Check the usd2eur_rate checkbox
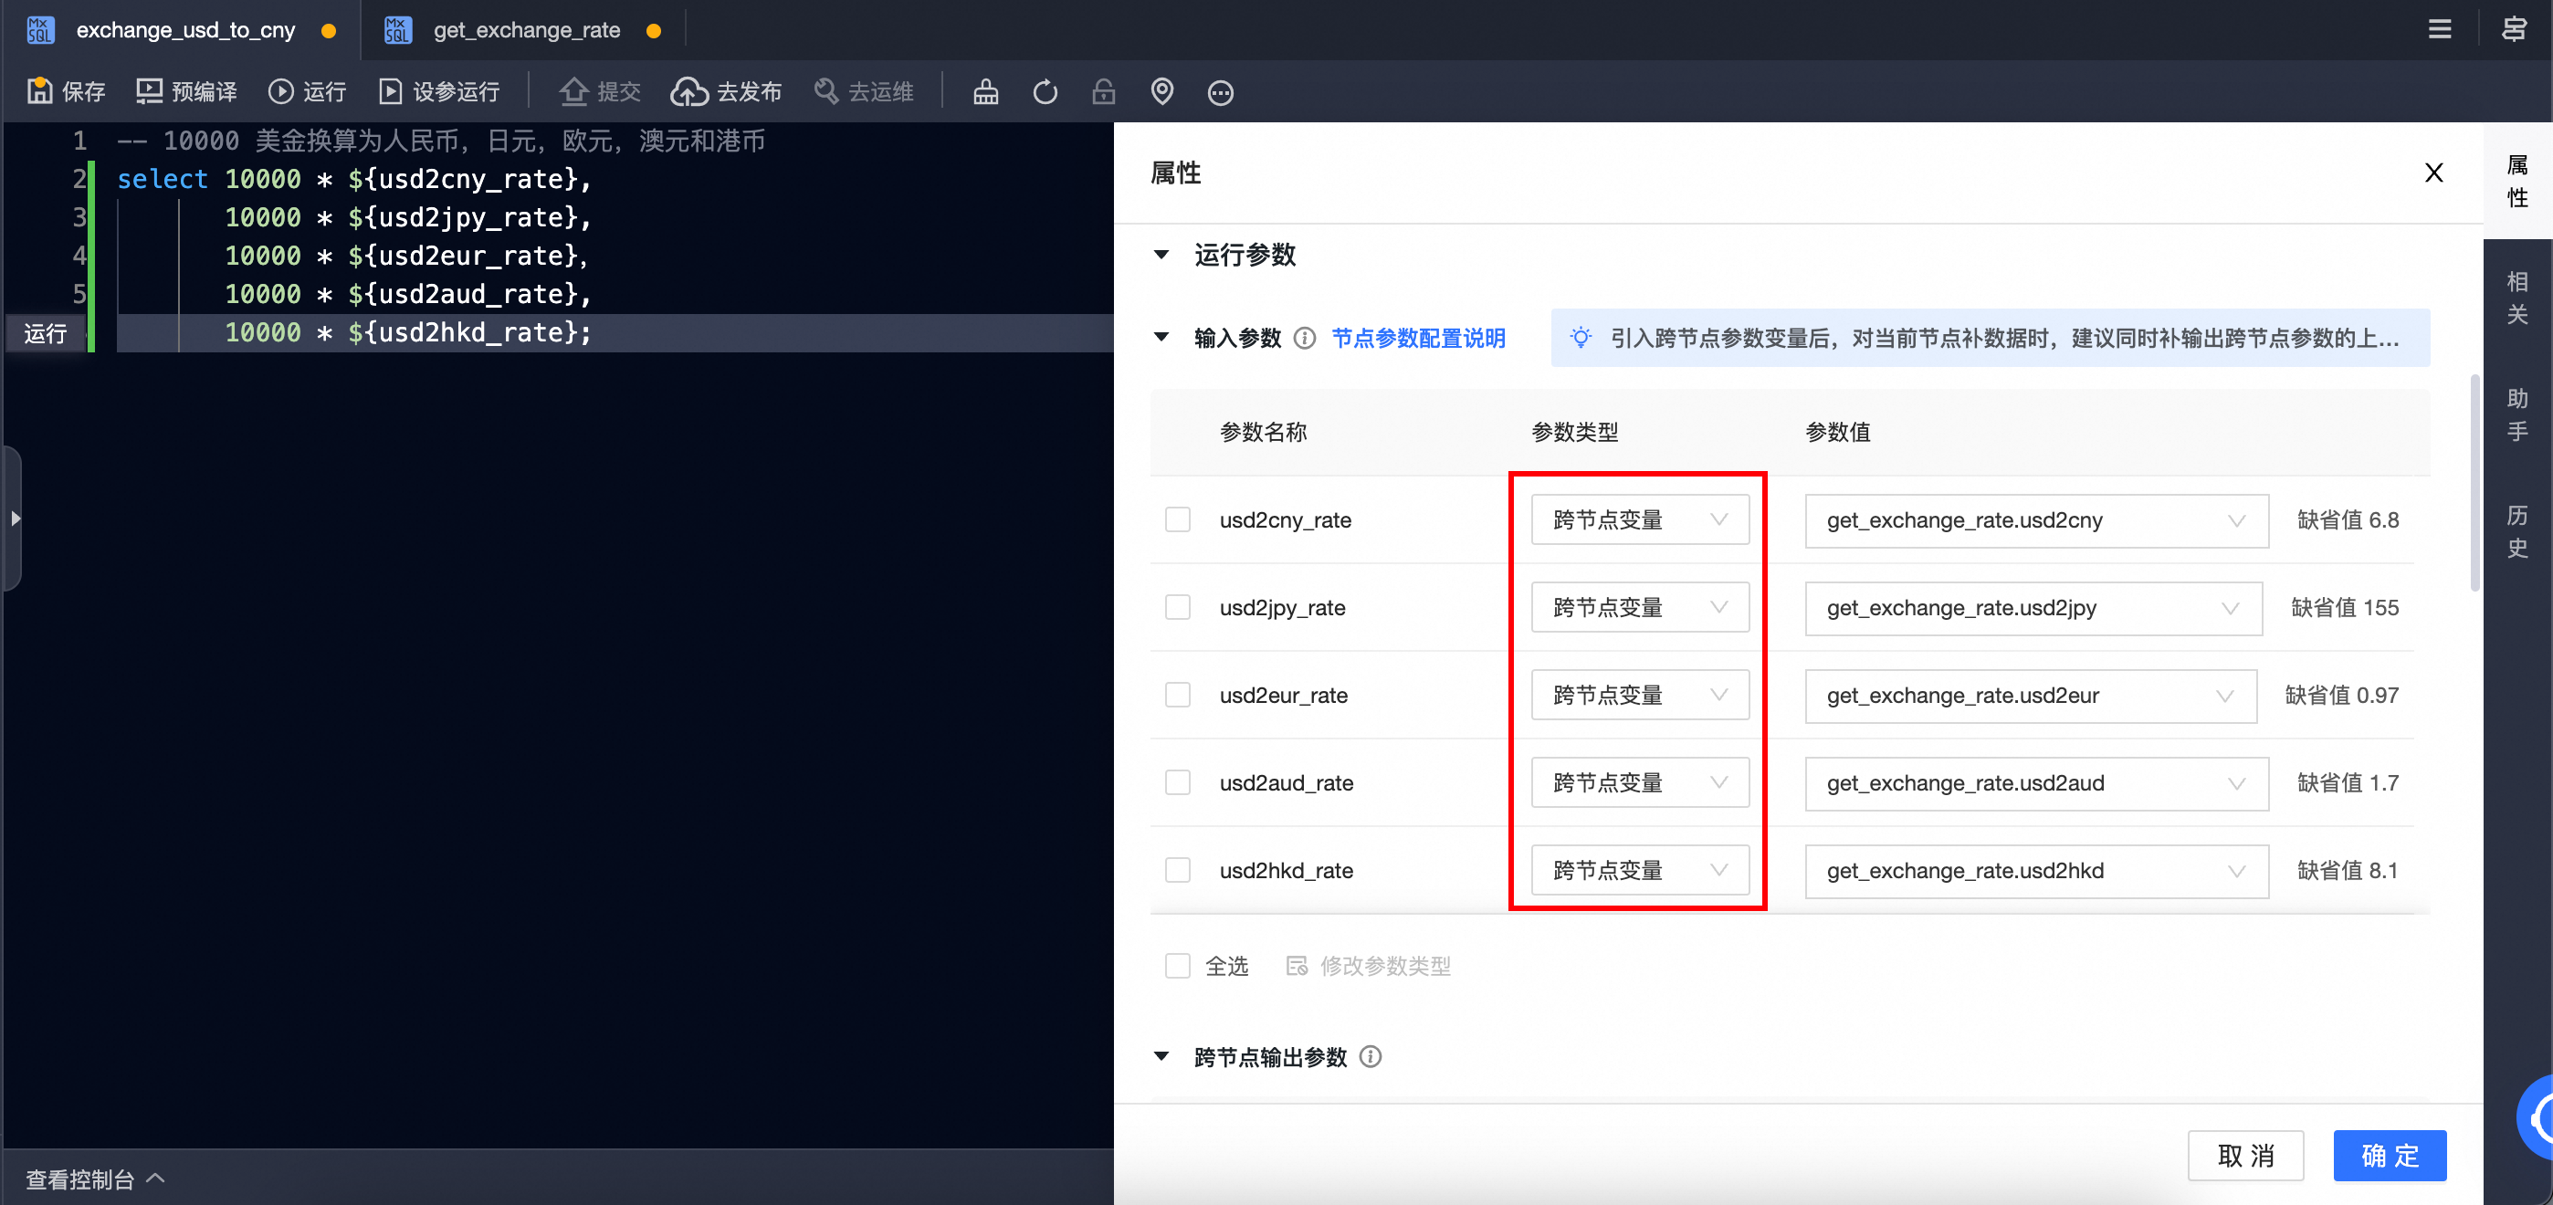The width and height of the screenshot is (2553, 1205). pos(1177,695)
